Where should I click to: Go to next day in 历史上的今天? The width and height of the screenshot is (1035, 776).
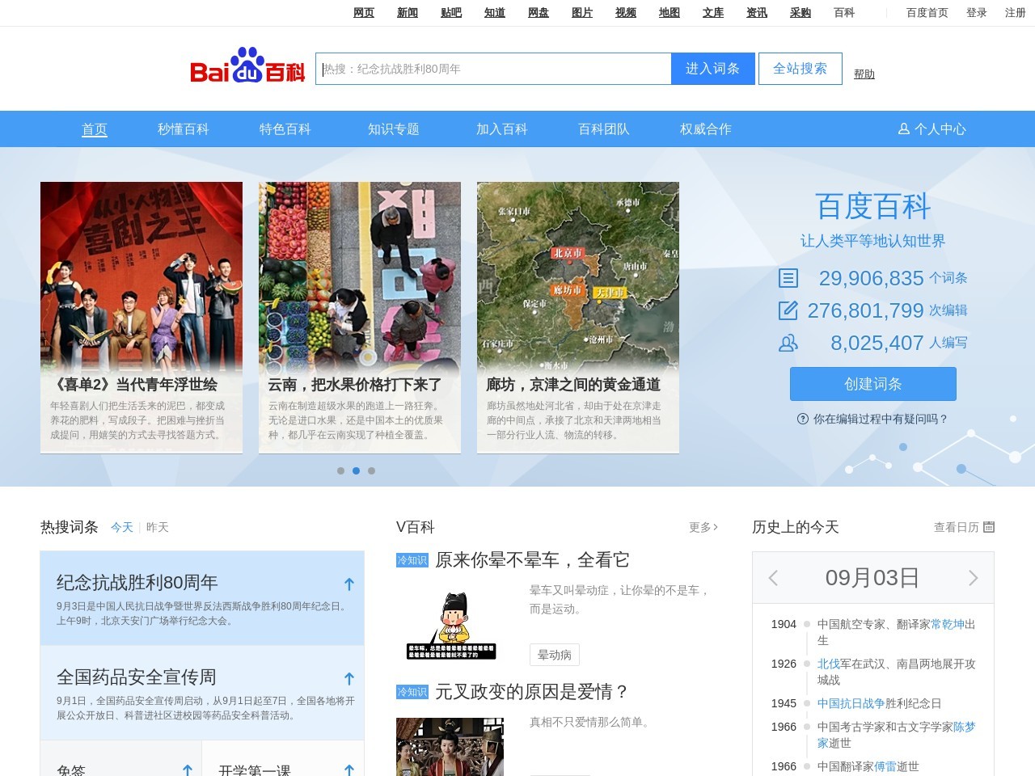(973, 578)
